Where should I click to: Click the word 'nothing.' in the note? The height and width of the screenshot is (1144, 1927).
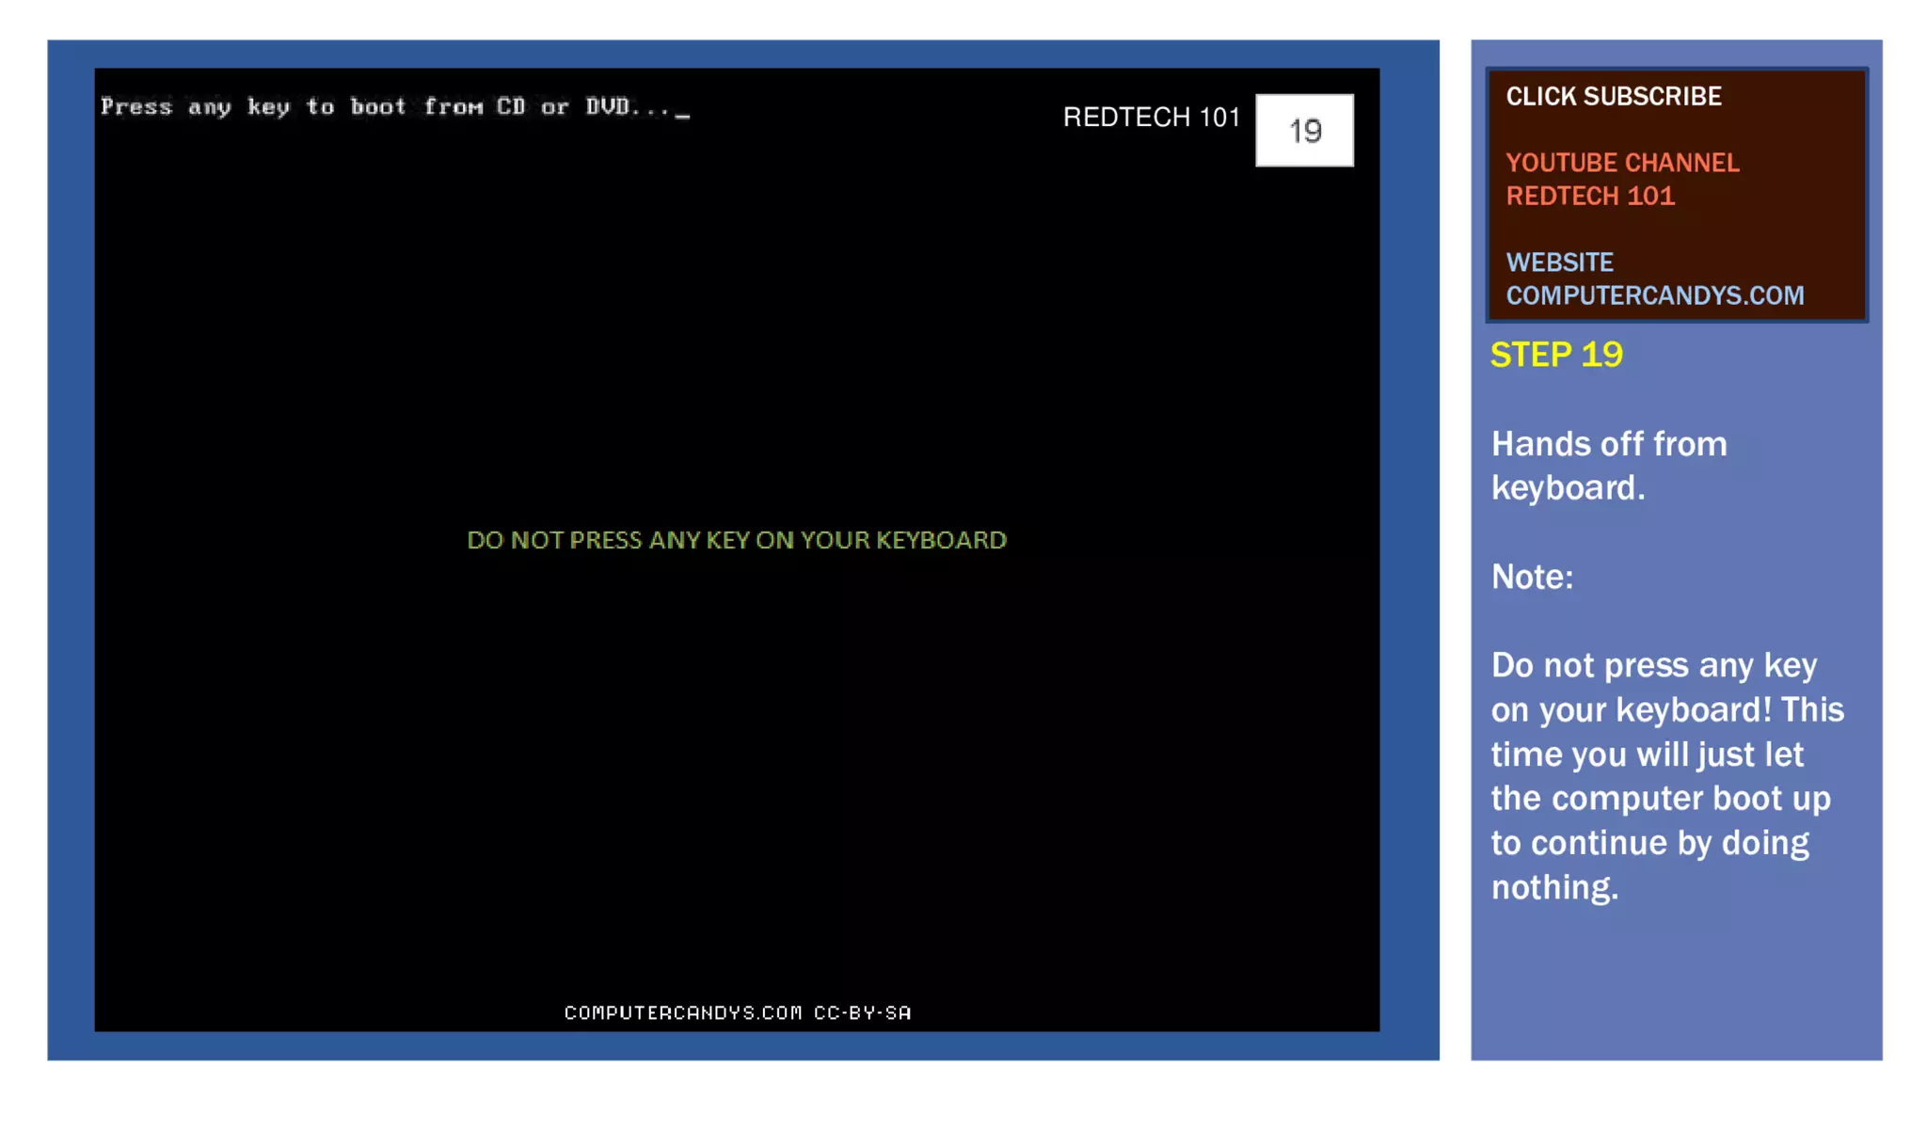tap(1554, 887)
